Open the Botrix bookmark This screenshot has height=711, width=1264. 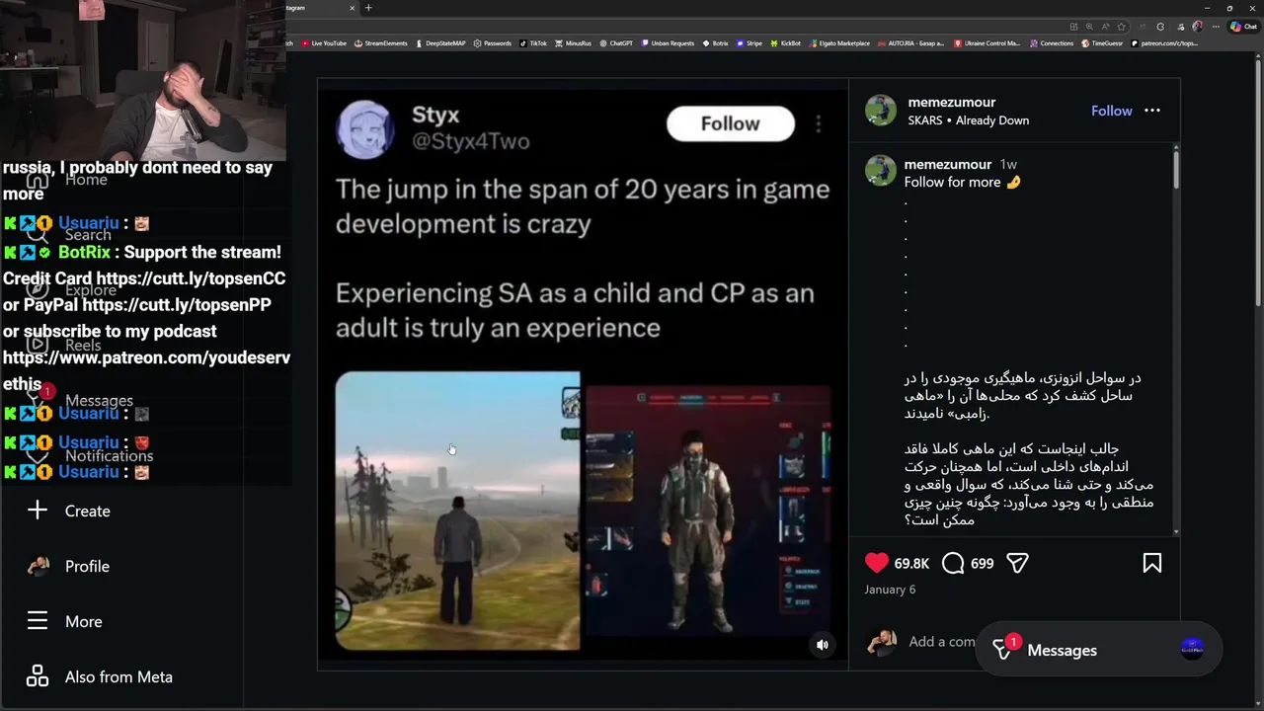click(715, 43)
